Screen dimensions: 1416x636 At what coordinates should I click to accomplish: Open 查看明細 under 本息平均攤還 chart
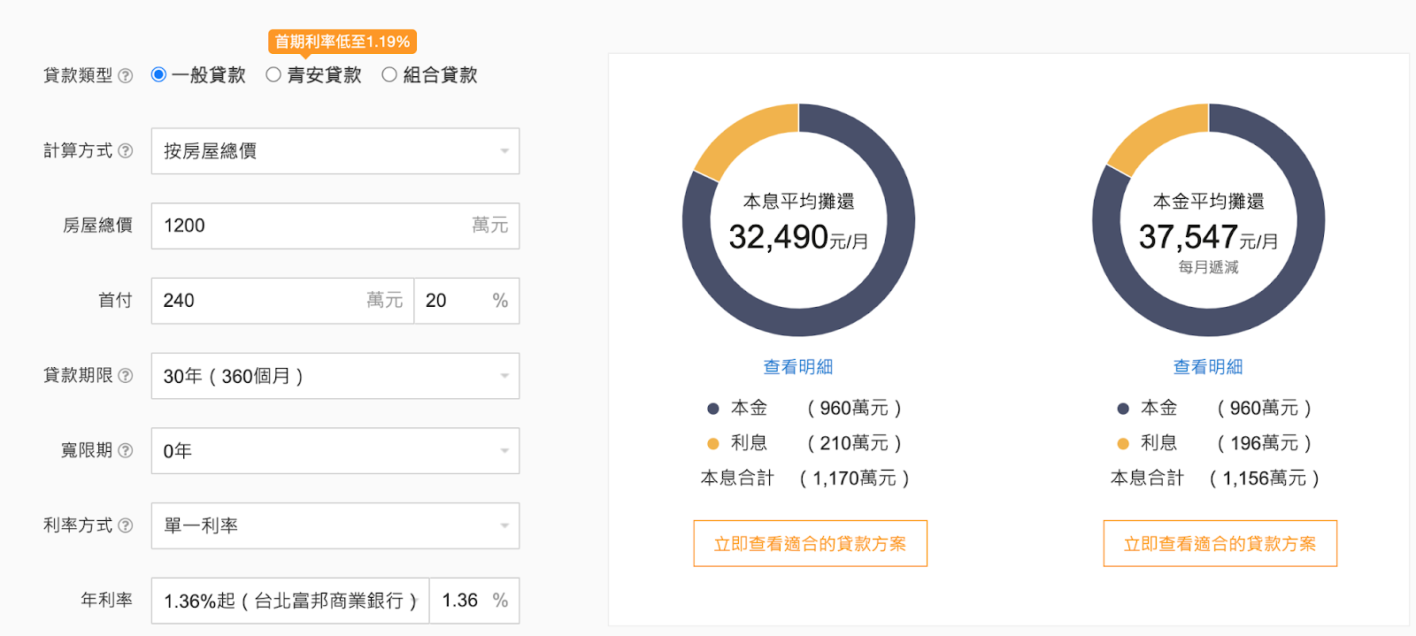pos(798,366)
